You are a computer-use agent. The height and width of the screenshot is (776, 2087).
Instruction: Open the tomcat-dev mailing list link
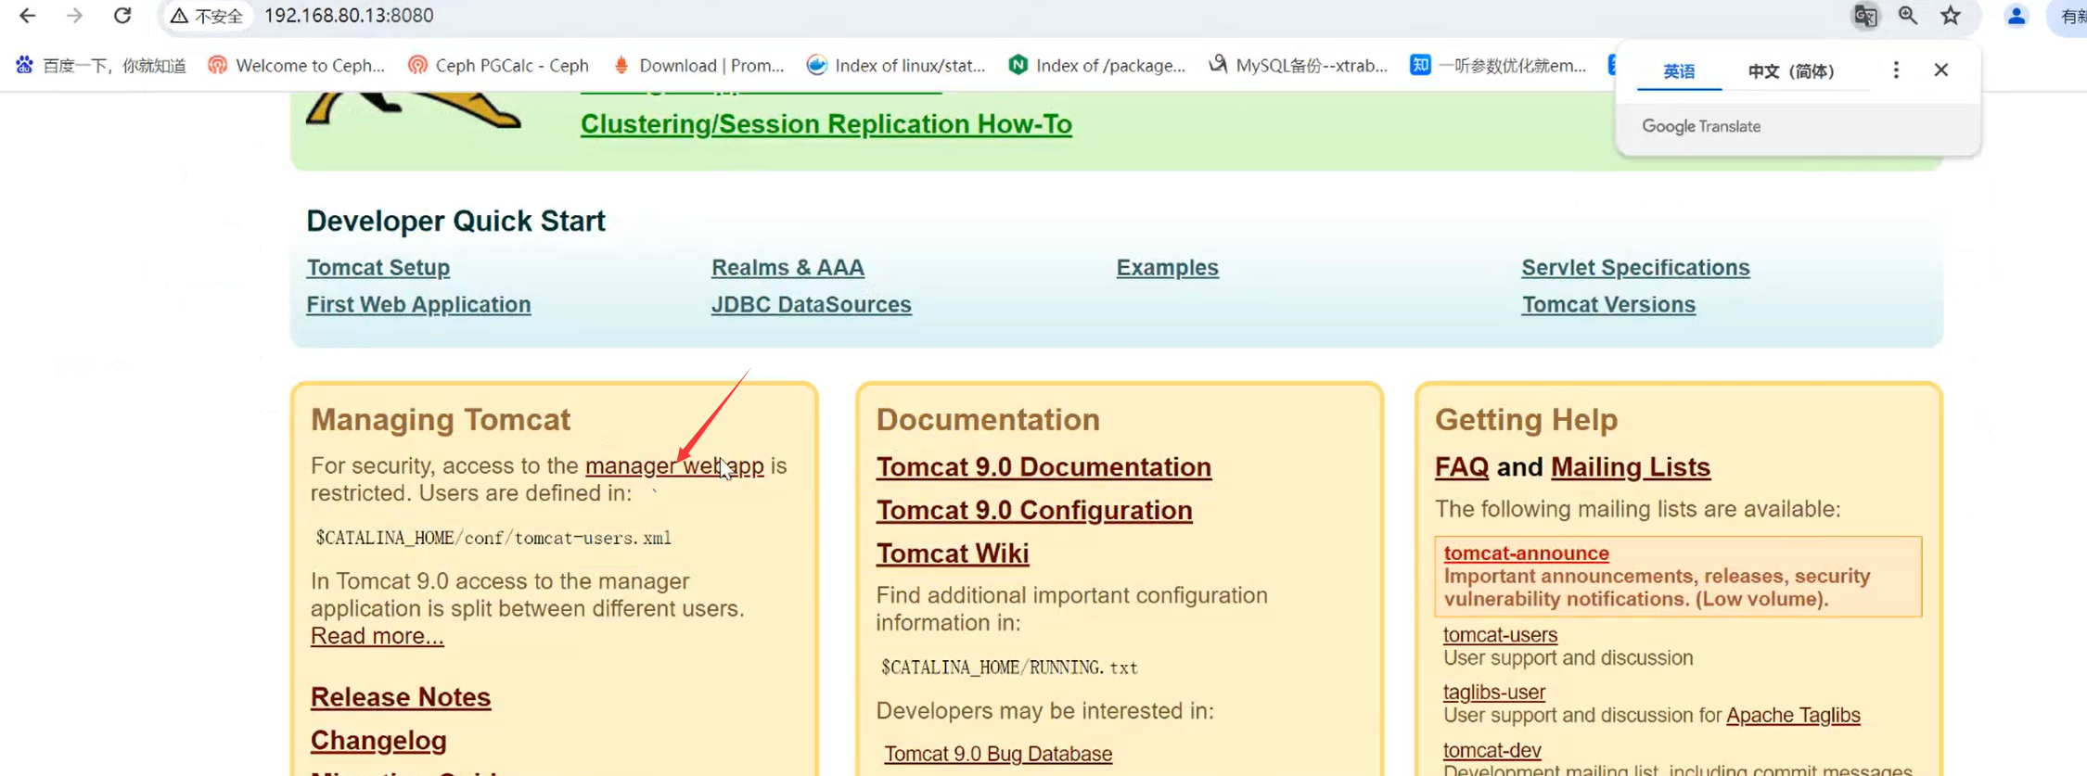(1492, 750)
